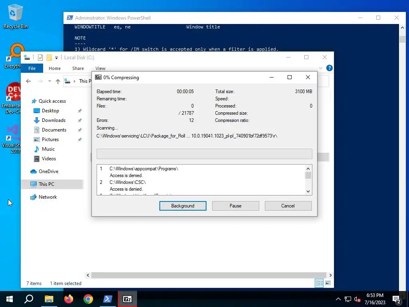Screen dimensions: 409x307
Task: Open Customize Quick Access Toolbar dropdown
Action: (x=56, y=58)
